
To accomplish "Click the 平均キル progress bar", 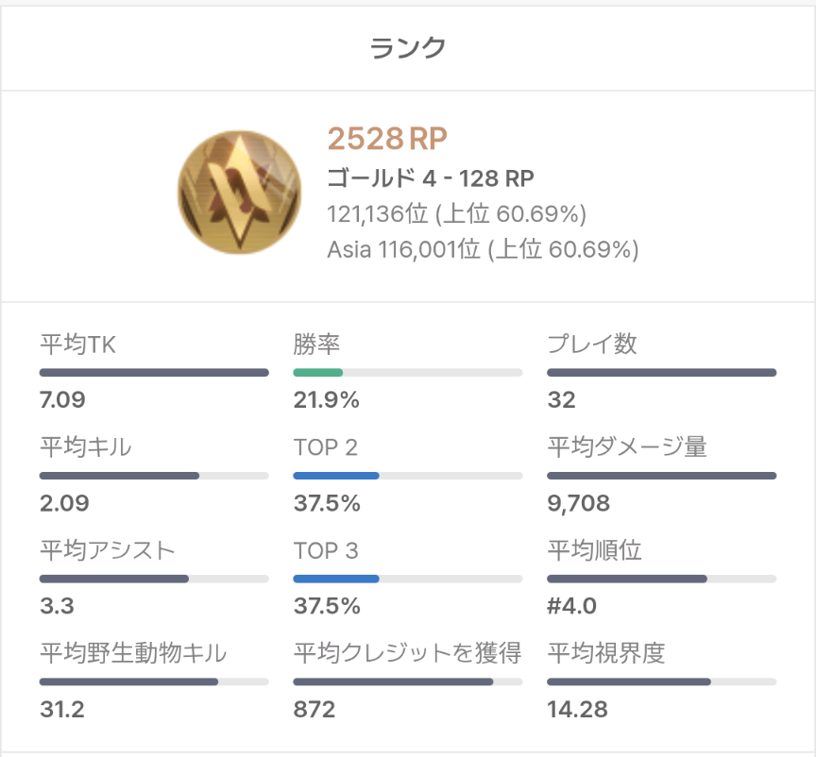I will [x=154, y=476].
